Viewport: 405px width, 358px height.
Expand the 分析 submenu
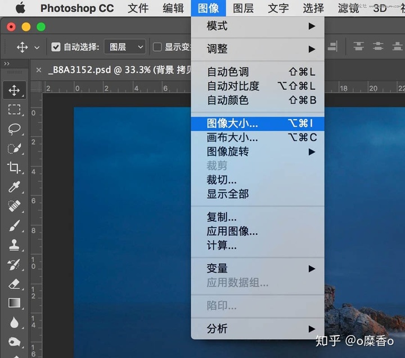click(258, 329)
